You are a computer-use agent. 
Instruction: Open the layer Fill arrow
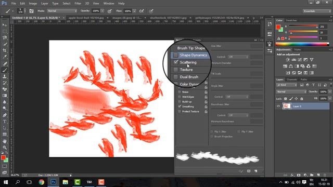click(330, 99)
